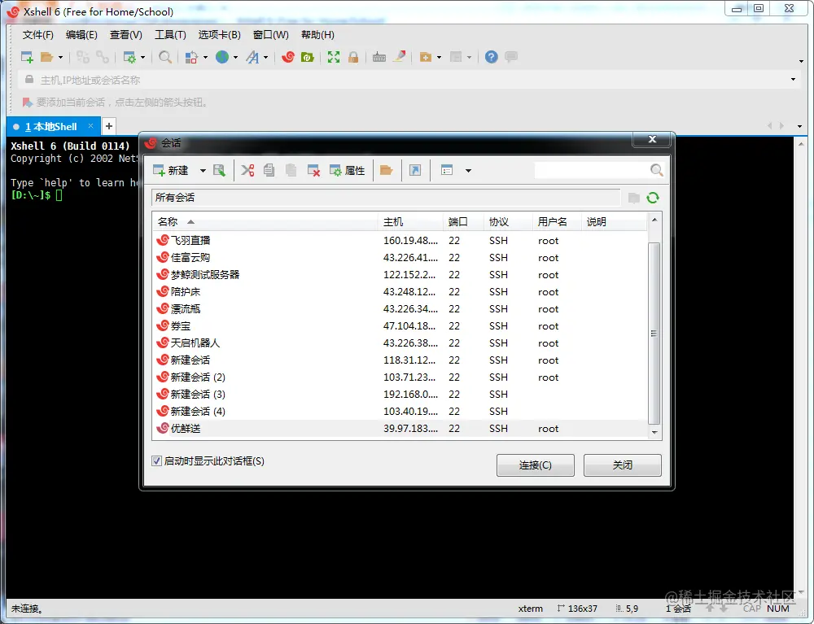Click the cut scissors icon in Sessions dialog

pos(247,170)
